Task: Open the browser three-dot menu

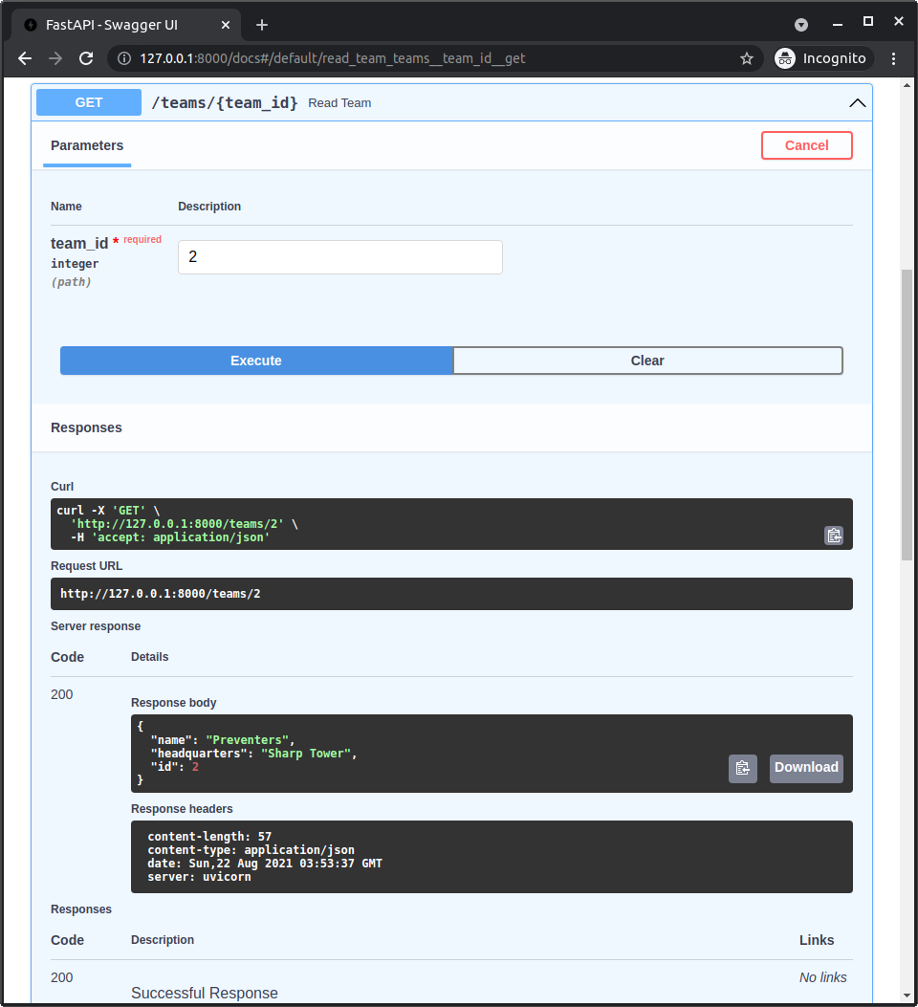Action: 893,58
